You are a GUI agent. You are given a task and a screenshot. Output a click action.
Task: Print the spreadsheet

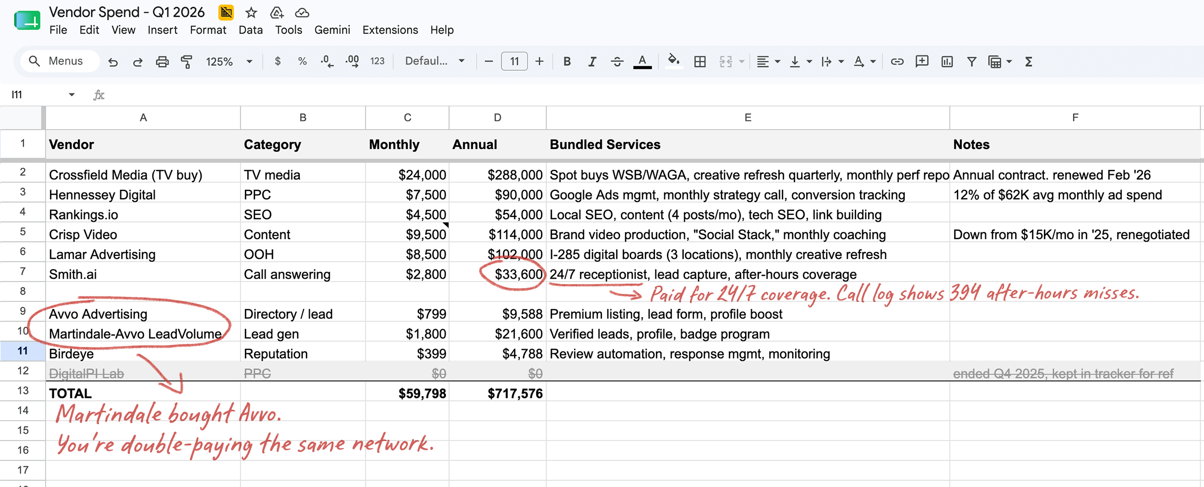(162, 62)
